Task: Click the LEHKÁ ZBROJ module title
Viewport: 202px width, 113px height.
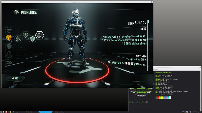Action: pos(137,23)
